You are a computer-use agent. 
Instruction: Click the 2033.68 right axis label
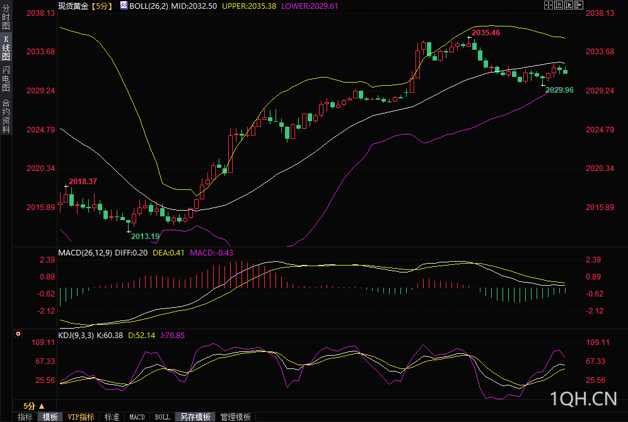coord(600,52)
